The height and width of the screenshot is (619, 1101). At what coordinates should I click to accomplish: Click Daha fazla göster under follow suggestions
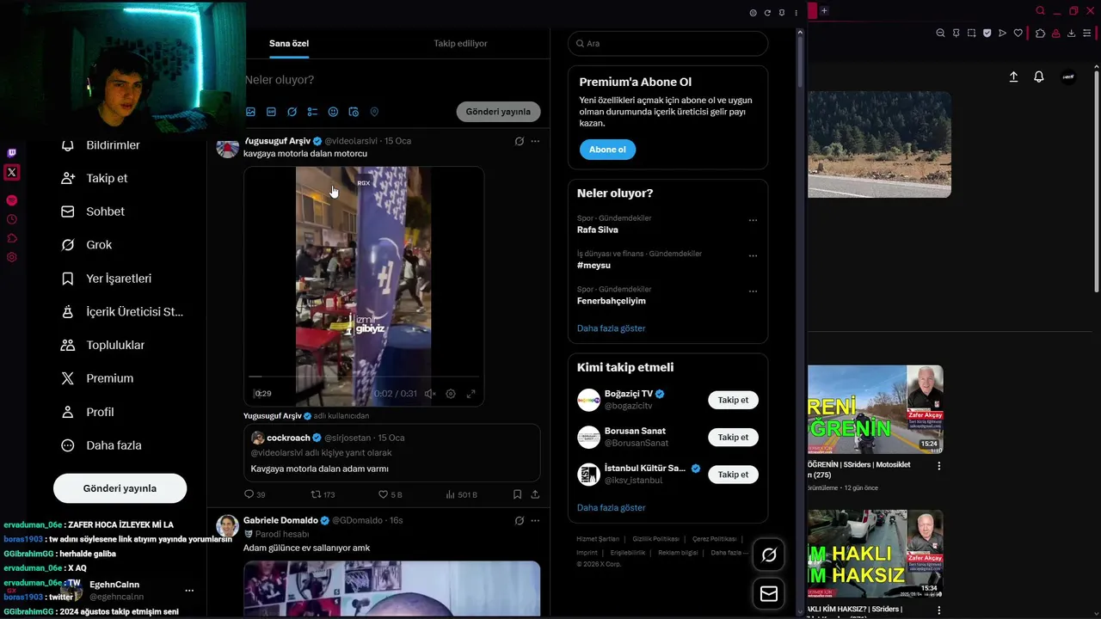611,507
